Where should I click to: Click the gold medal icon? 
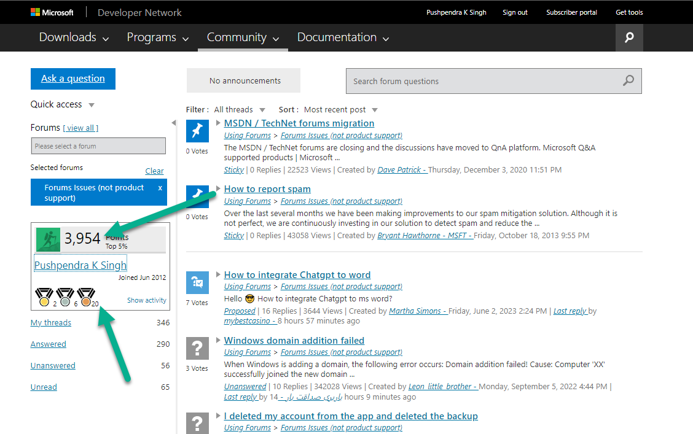44,297
